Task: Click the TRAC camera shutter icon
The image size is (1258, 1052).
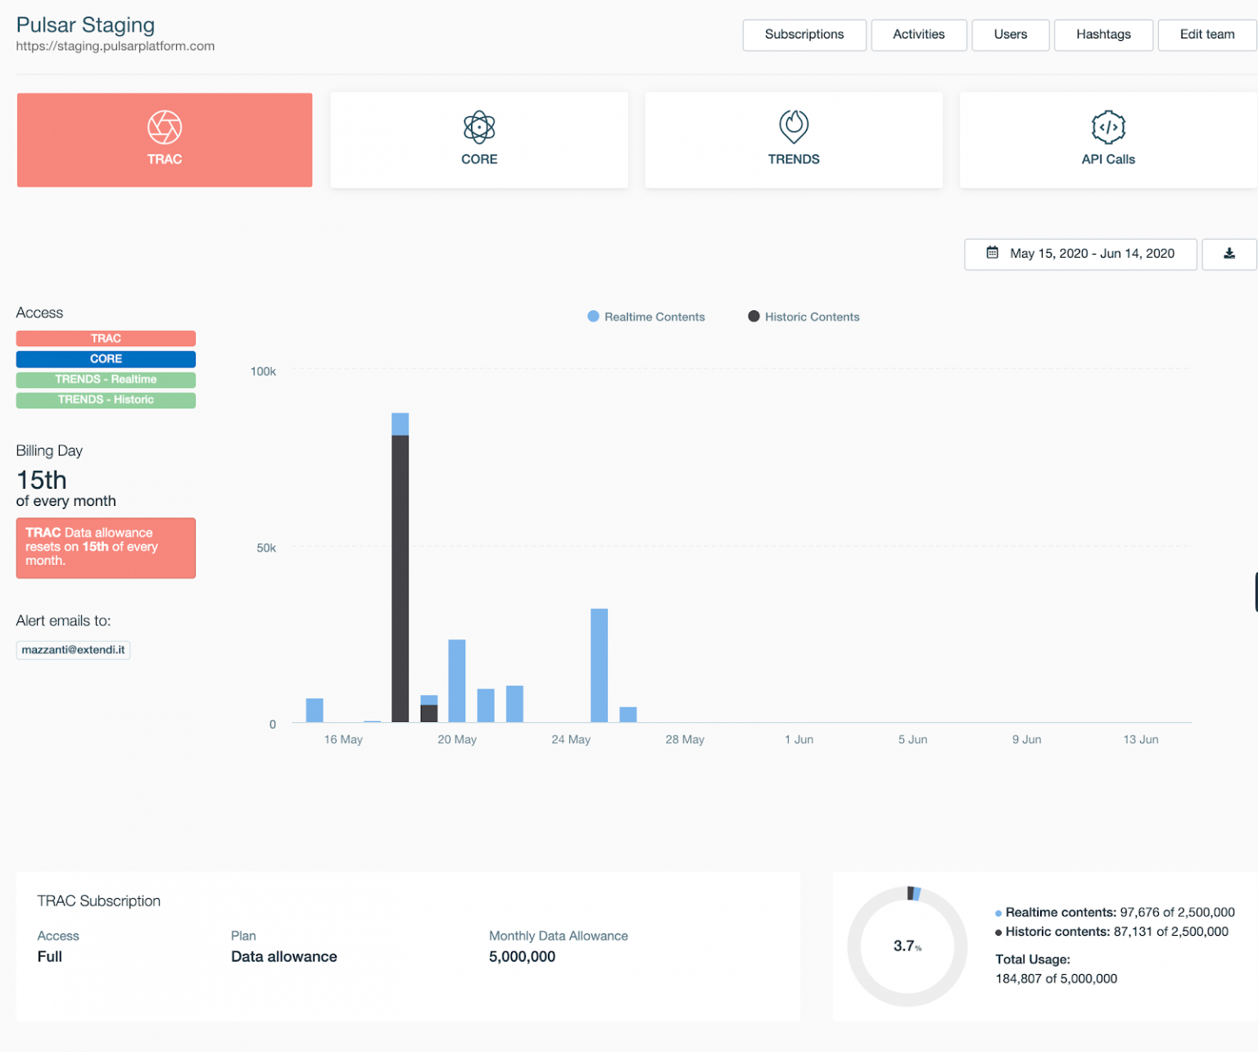Action: [165, 127]
